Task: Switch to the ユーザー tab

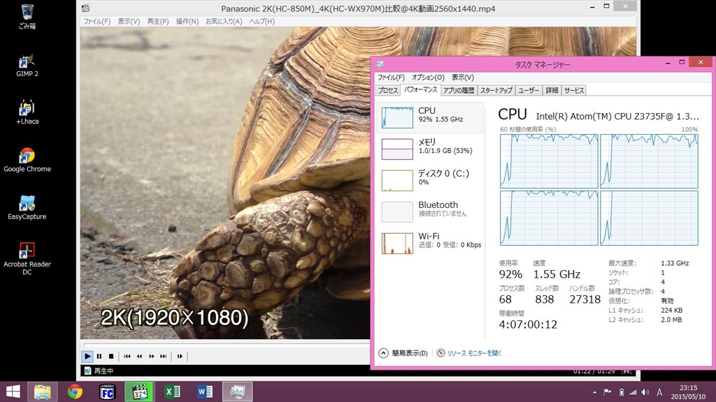Action: 529,91
